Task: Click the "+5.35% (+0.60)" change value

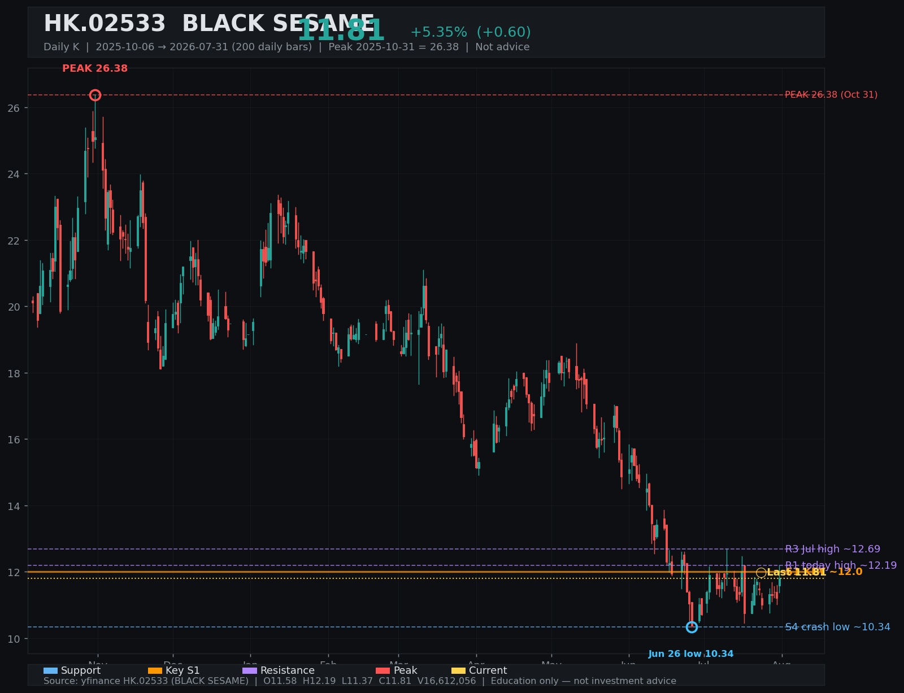Action: click(471, 32)
